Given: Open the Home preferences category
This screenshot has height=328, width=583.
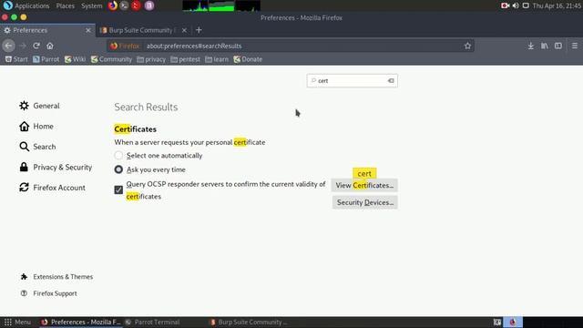Looking at the screenshot, I should pos(36,127).
